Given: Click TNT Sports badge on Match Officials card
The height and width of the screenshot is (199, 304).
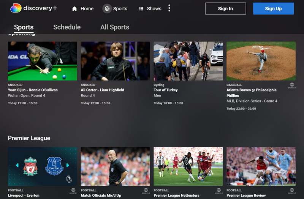Looking at the screenshot, I should (x=146, y=191).
